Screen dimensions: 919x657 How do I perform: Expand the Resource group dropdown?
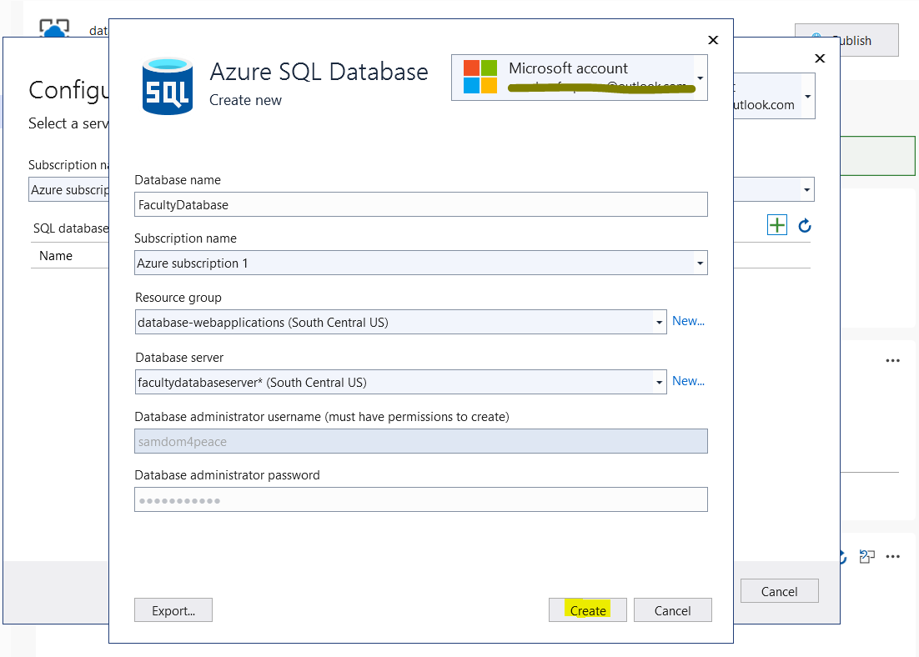659,323
